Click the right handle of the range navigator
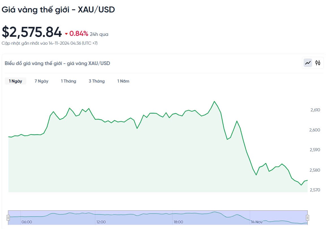This screenshot has width=326, height=229. [x=307, y=218]
